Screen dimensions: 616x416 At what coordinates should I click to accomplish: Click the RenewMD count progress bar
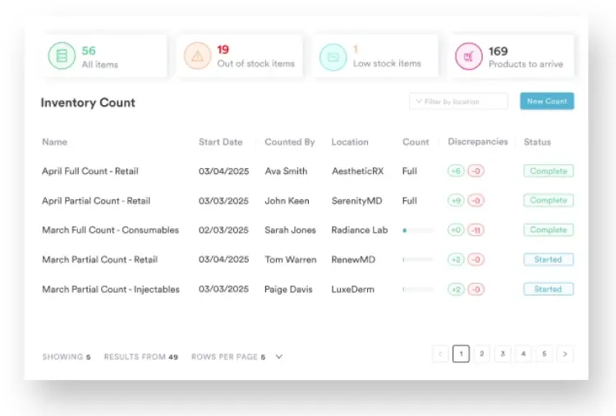click(x=418, y=259)
